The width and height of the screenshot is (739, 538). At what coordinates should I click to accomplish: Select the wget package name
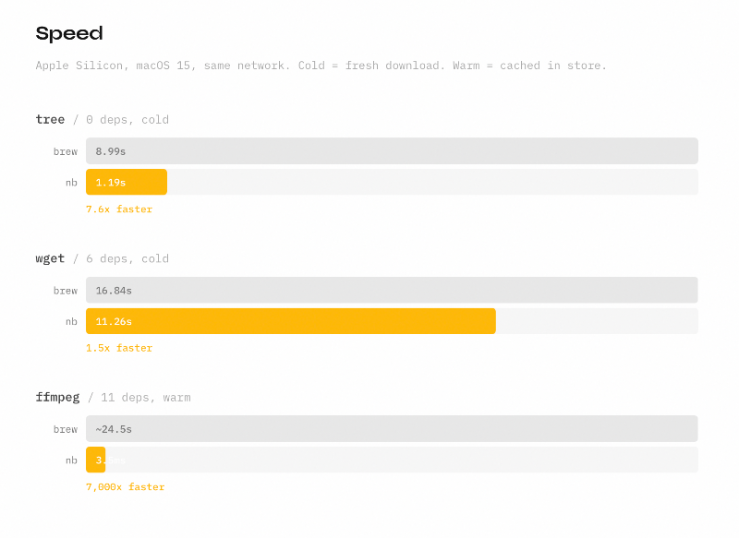[x=50, y=258]
